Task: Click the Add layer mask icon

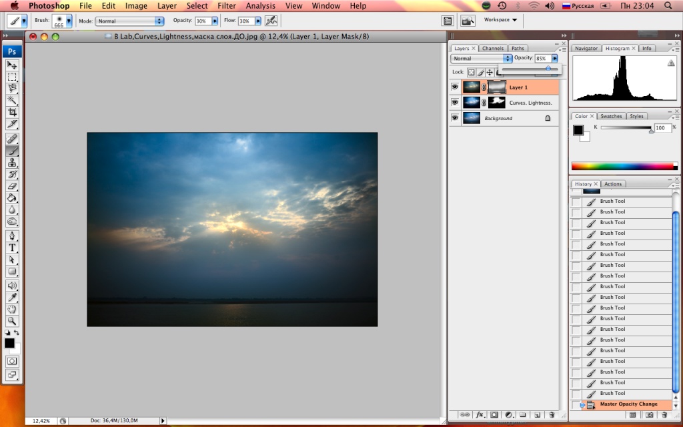Action: (x=494, y=415)
